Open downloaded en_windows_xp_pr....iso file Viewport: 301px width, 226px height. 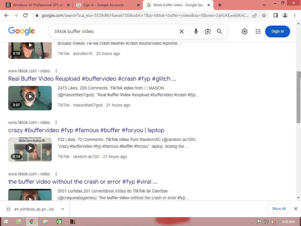pyautogui.click(x=31, y=209)
